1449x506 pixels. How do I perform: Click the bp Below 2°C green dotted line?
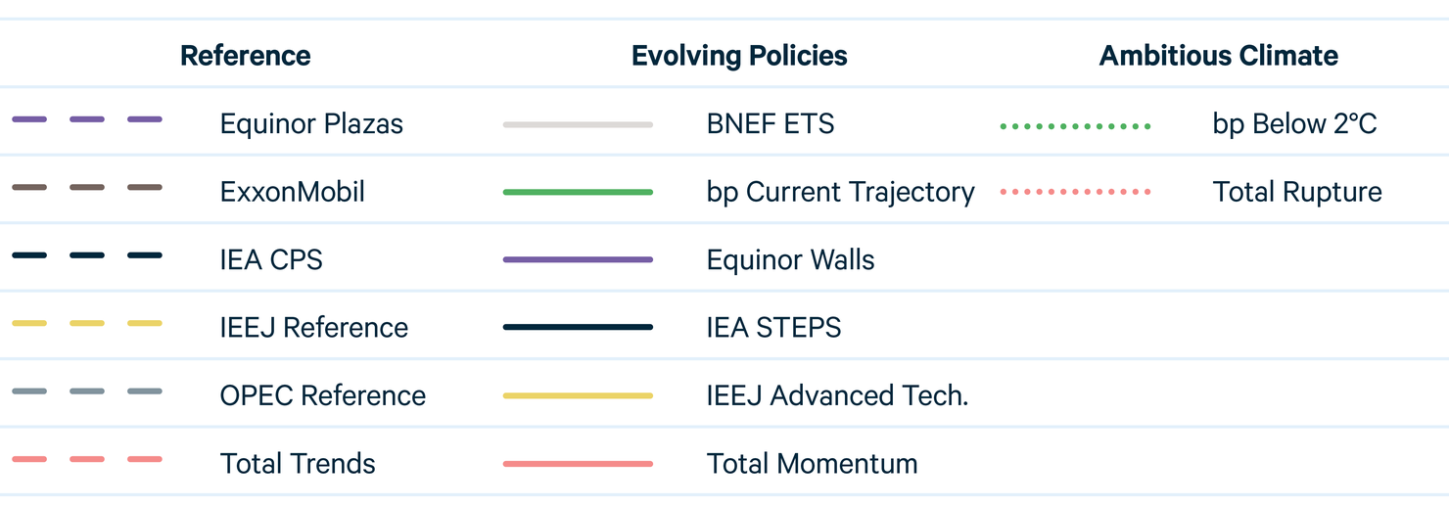(1075, 126)
